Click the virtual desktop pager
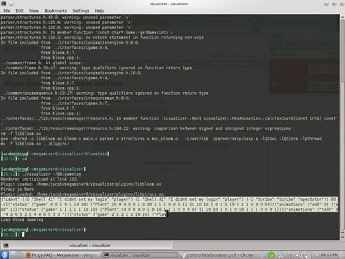Image resolution: width=345 pixels, height=259 pixels. (x=16, y=255)
